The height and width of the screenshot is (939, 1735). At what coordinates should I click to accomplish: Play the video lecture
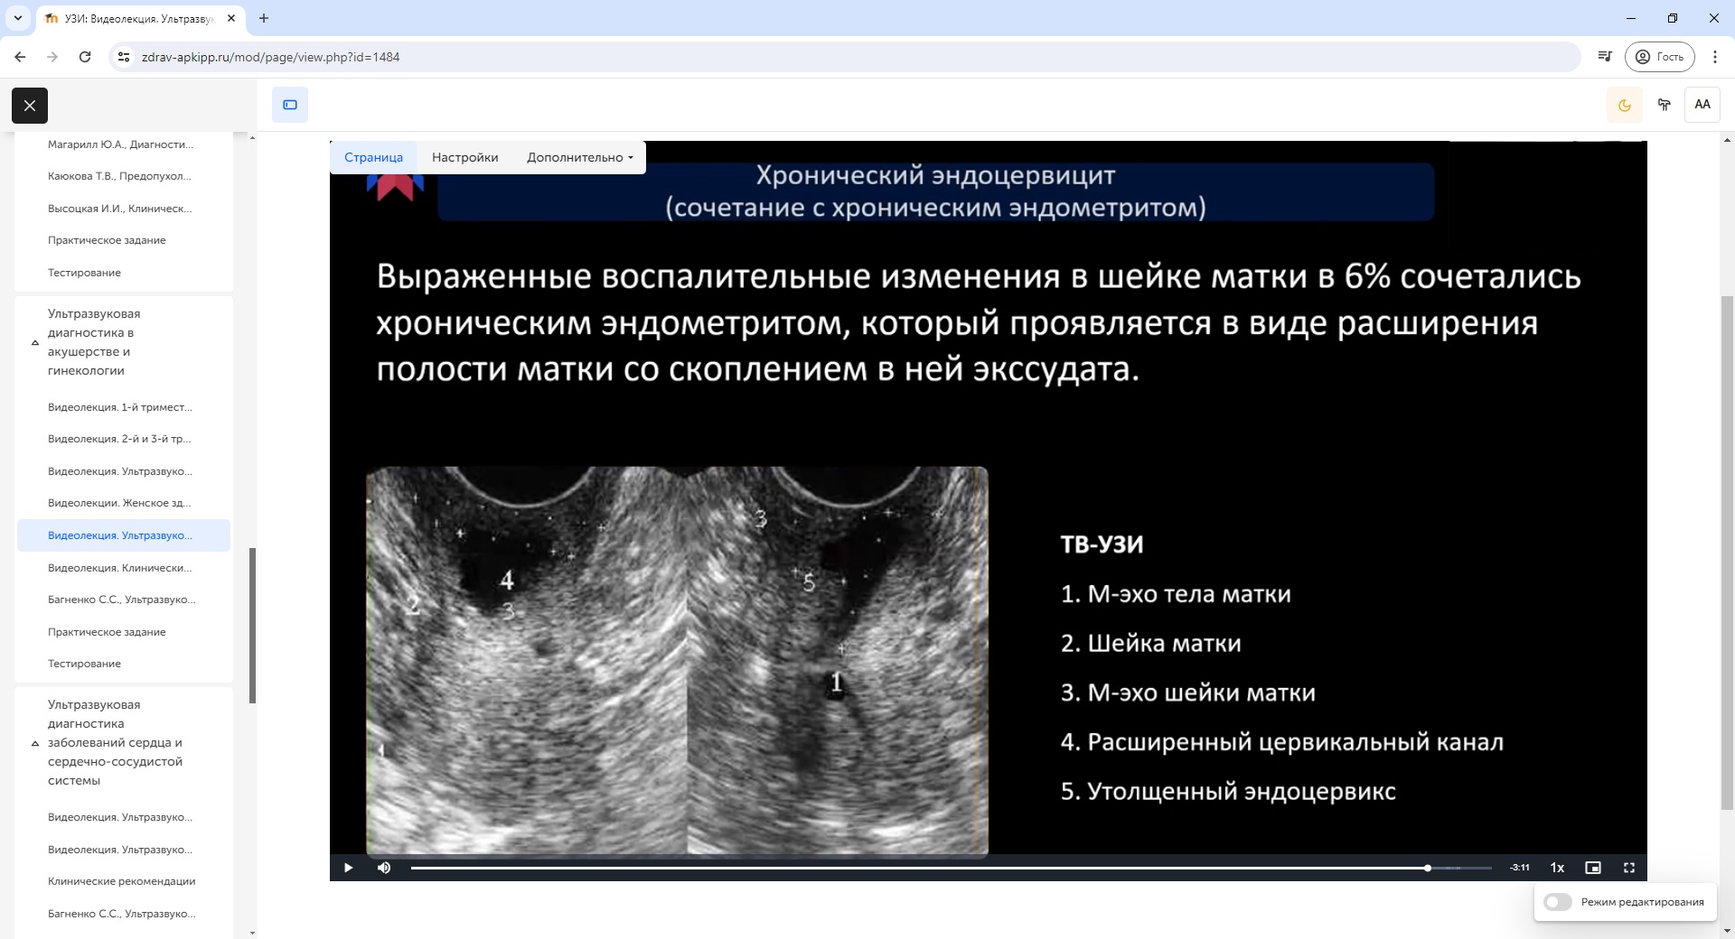(348, 868)
